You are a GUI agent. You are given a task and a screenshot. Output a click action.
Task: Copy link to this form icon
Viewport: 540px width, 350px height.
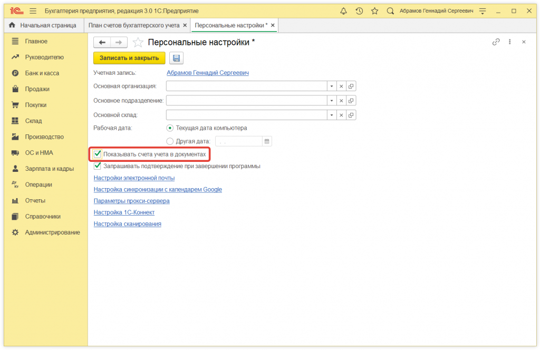(x=496, y=42)
